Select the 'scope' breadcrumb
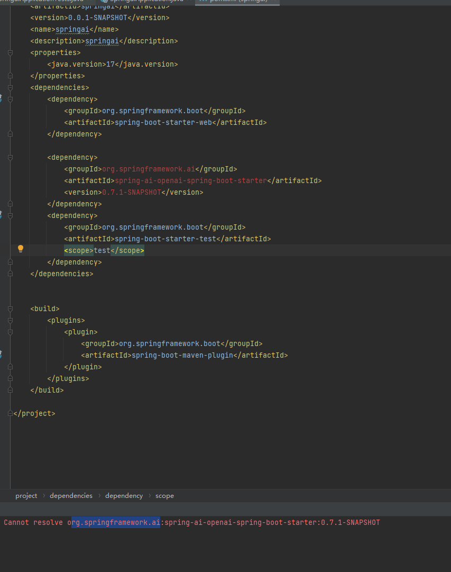 (164, 496)
